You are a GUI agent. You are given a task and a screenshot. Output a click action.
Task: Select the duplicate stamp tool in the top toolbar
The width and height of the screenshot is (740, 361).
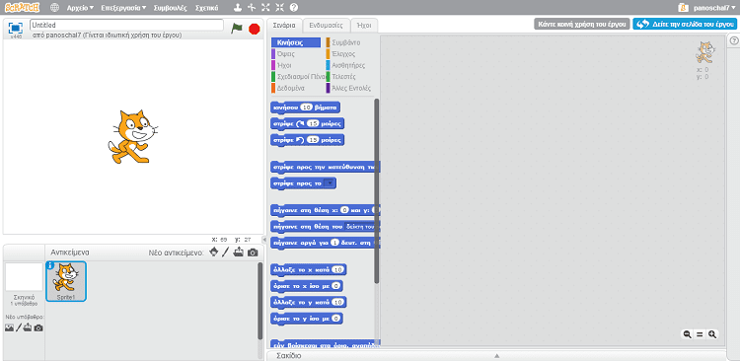click(239, 8)
